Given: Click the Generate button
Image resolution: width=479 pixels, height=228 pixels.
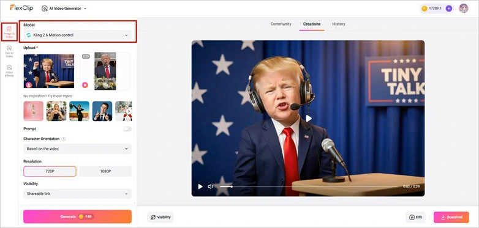Looking at the screenshot, I should pos(78,216).
